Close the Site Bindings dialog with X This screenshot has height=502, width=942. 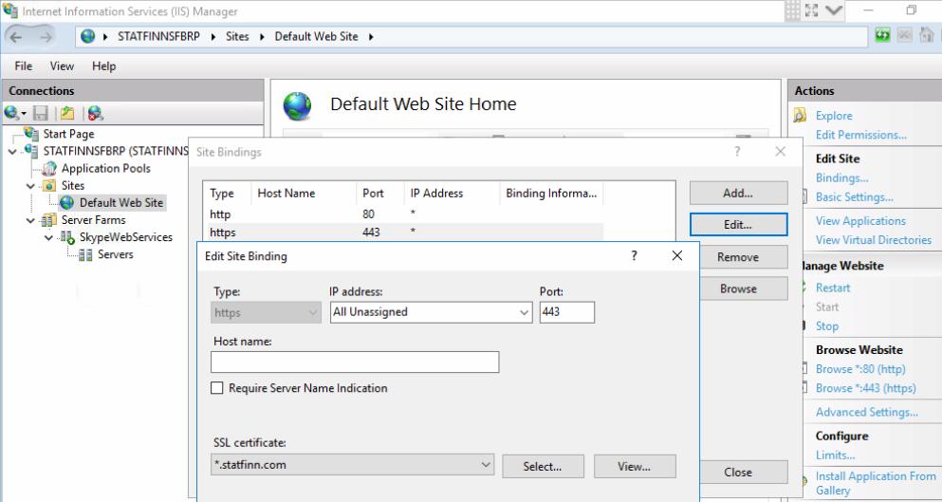pos(781,152)
